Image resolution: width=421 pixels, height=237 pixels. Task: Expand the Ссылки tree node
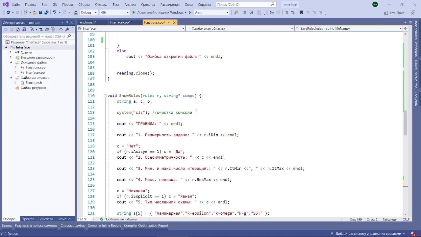click(x=11, y=52)
